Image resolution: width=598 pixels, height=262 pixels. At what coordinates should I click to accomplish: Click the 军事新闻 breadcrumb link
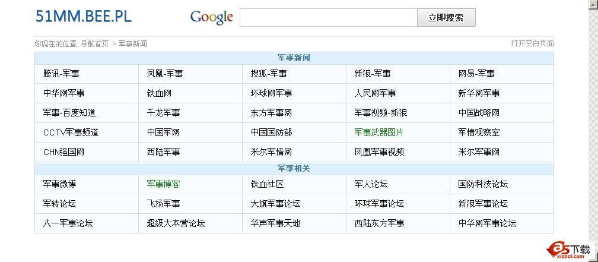[x=133, y=44]
